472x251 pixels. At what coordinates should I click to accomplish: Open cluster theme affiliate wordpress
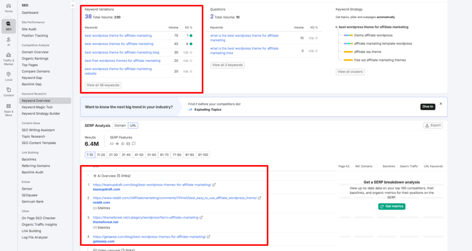click(x=373, y=35)
